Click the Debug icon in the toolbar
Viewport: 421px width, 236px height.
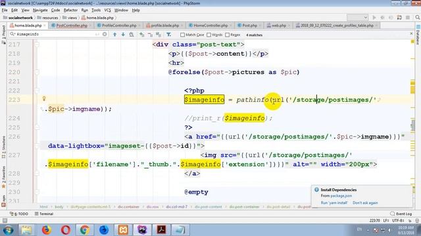pyautogui.click(x=382, y=18)
